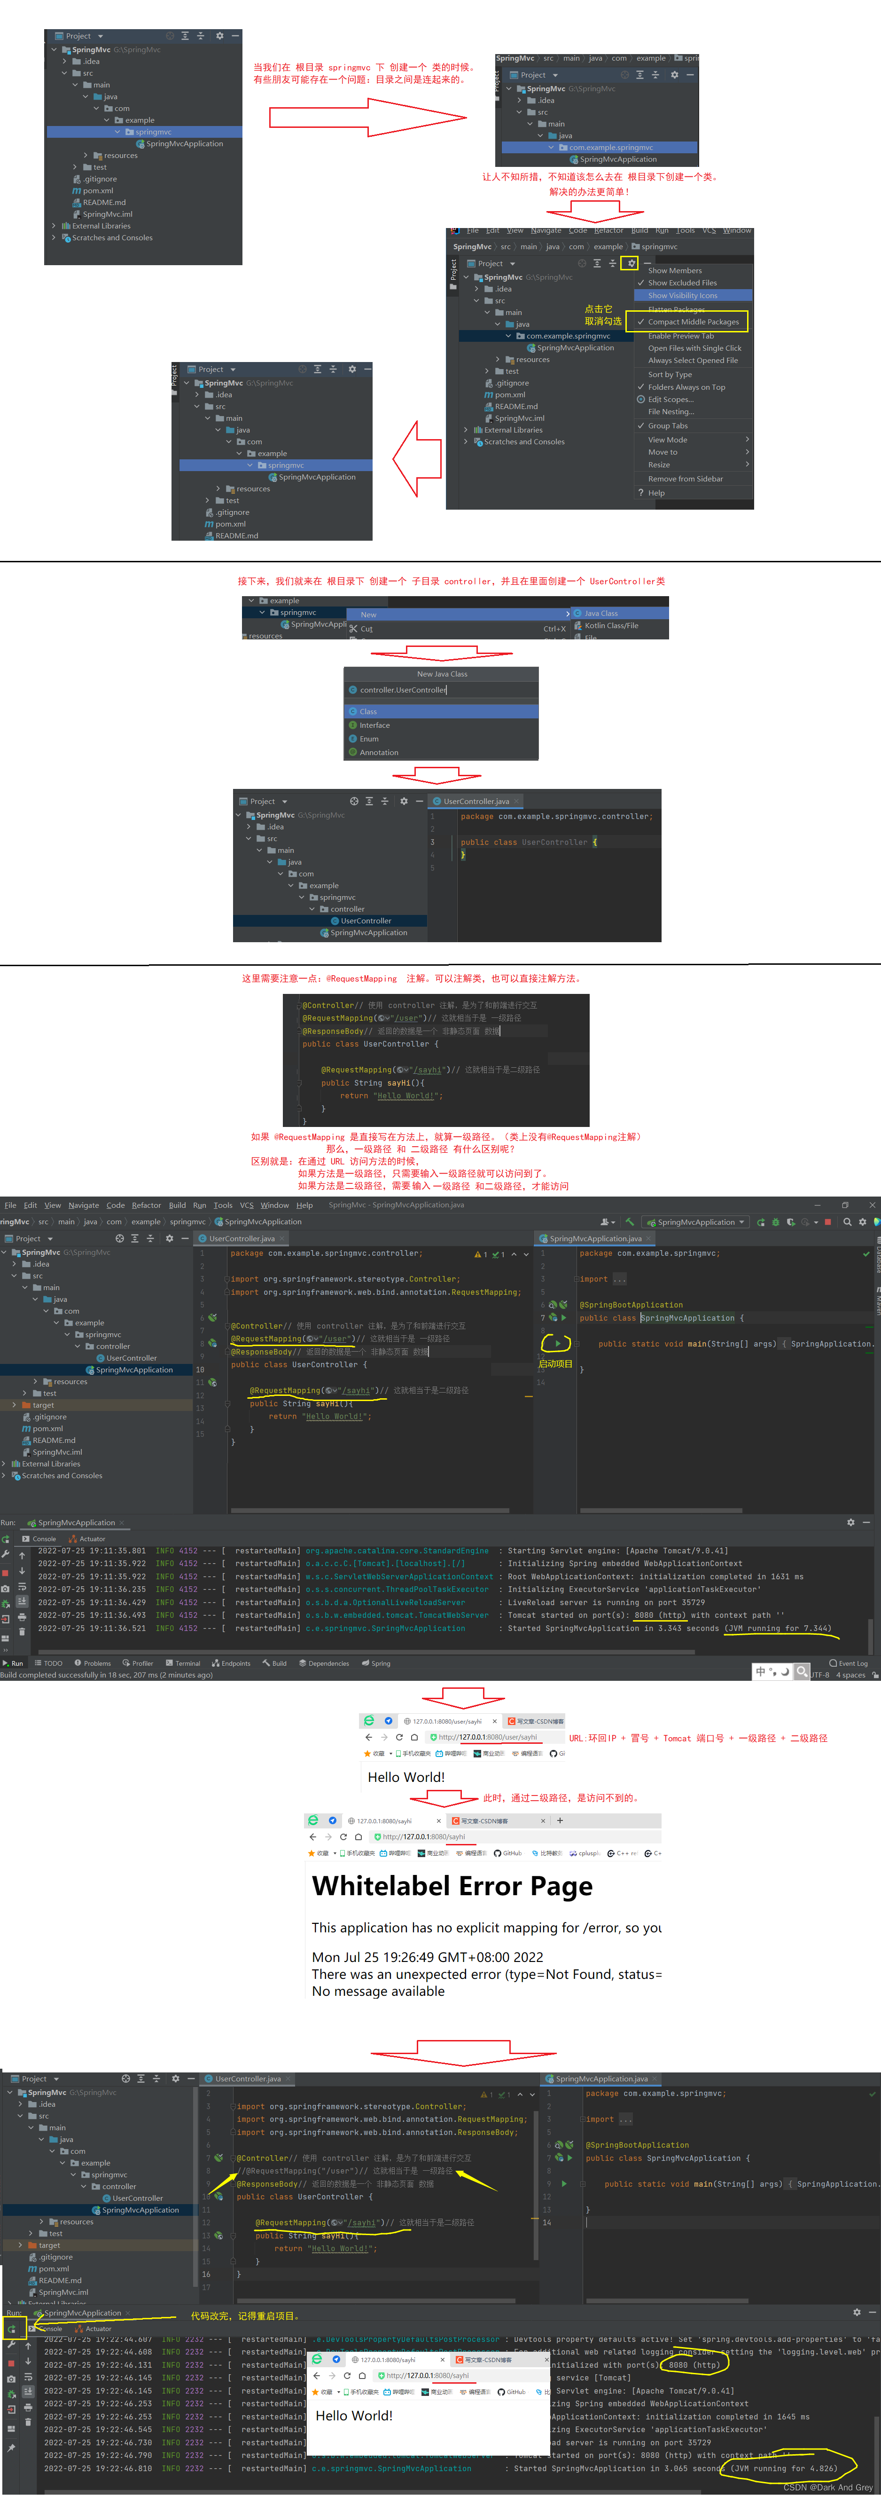The height and width of the screenshot is (2497, 881).
Task: Select Interface in New Java Class dialog
Action: click(441, 725)
